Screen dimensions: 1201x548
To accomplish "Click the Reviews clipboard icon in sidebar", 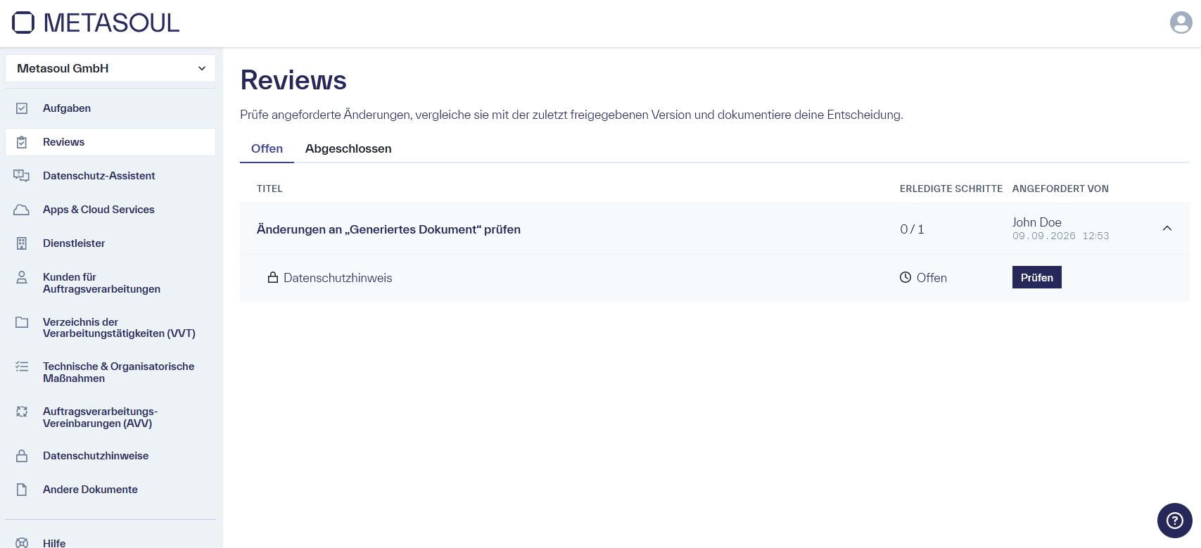I will (22, 142).
